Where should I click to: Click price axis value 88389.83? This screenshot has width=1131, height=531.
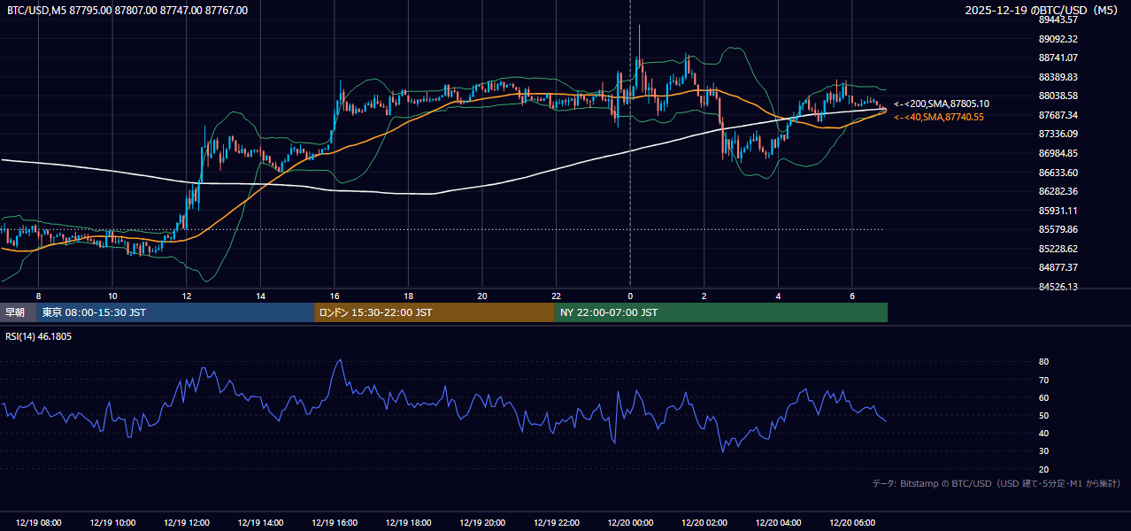[1058, 77]
